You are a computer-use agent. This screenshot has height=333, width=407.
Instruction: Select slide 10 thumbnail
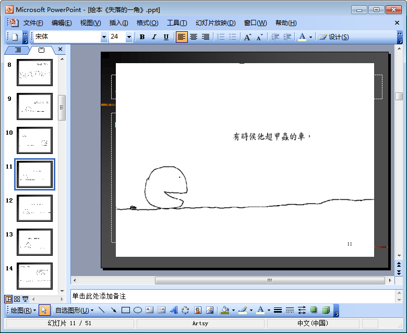tap(34, 140)
